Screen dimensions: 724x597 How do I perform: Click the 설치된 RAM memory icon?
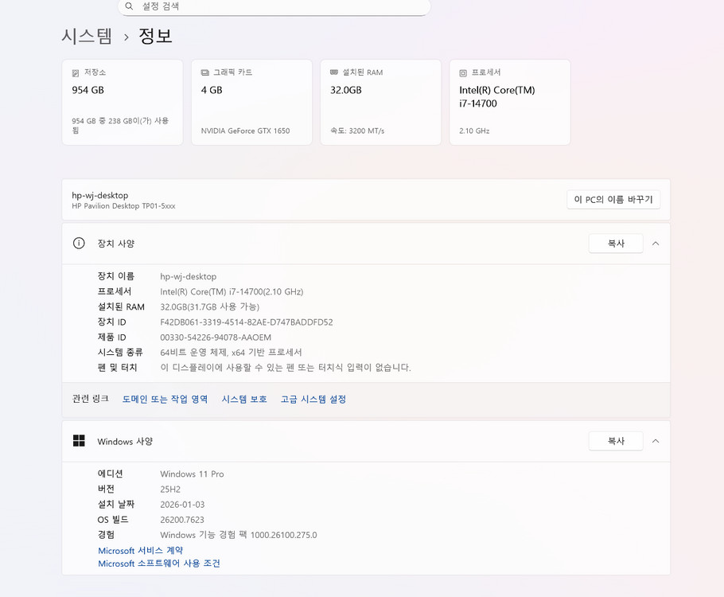pyautogui.click(x=336, y=71)
